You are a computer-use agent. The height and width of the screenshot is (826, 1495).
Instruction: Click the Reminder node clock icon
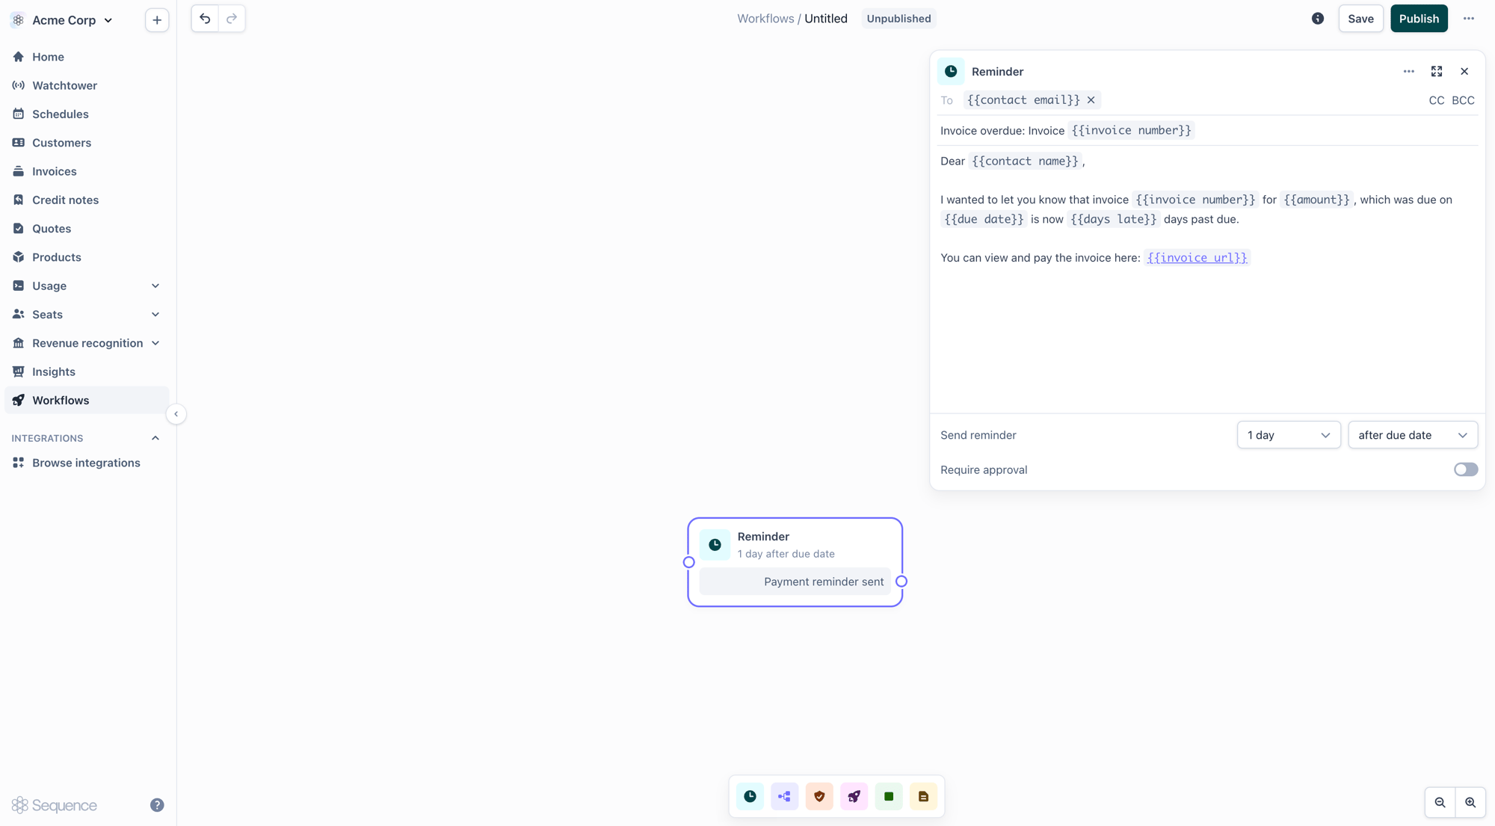tap(715, 545)
